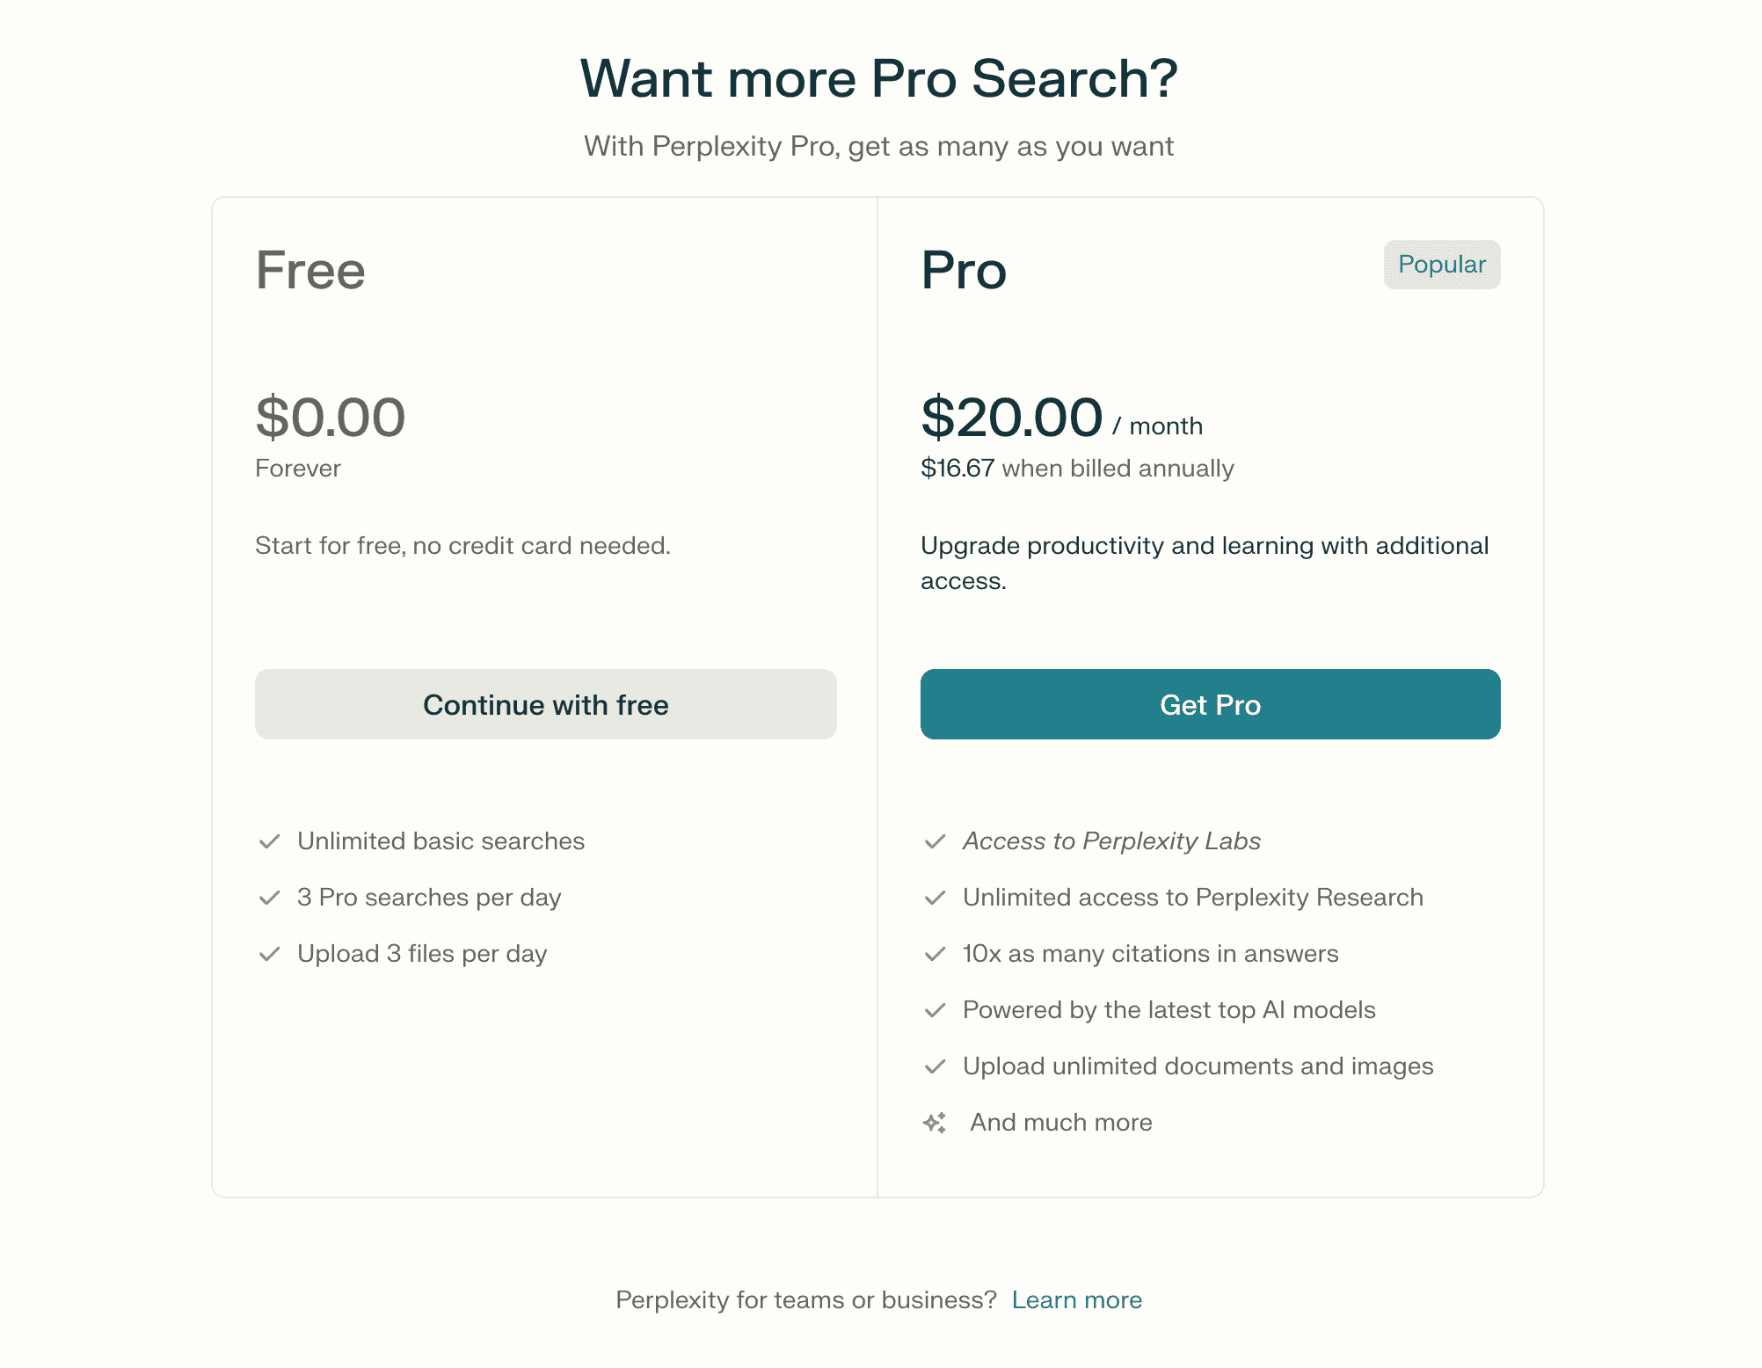Click the checkmark beside Powered by latest AI models

click(x=935, y=1010)
